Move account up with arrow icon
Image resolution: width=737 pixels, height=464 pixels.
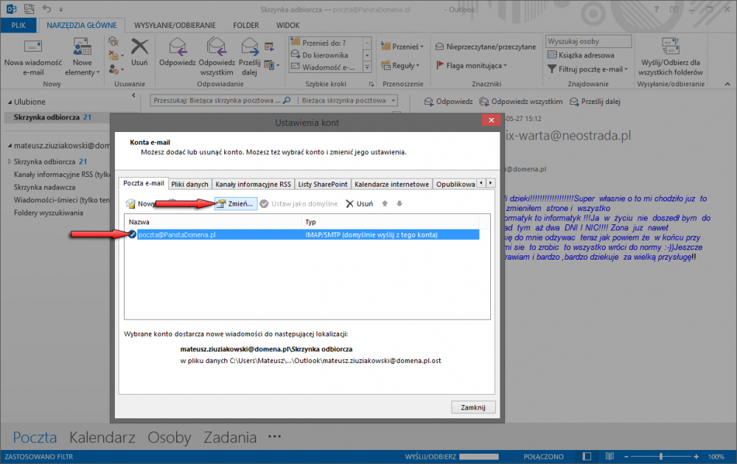[385, 204]
